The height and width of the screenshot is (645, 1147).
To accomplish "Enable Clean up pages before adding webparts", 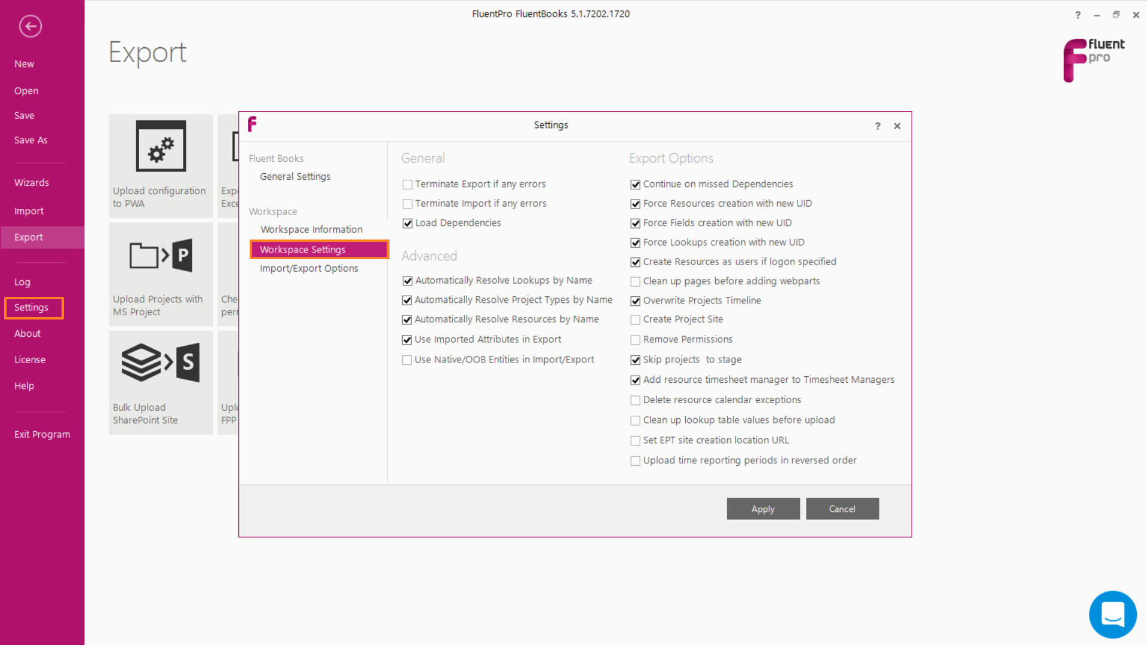I will (636, 281).
